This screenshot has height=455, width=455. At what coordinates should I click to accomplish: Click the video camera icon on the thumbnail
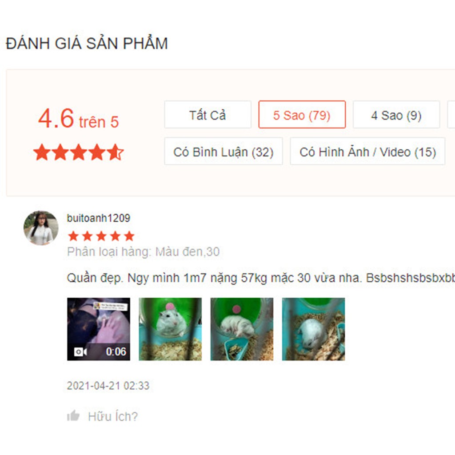[80, 352]
